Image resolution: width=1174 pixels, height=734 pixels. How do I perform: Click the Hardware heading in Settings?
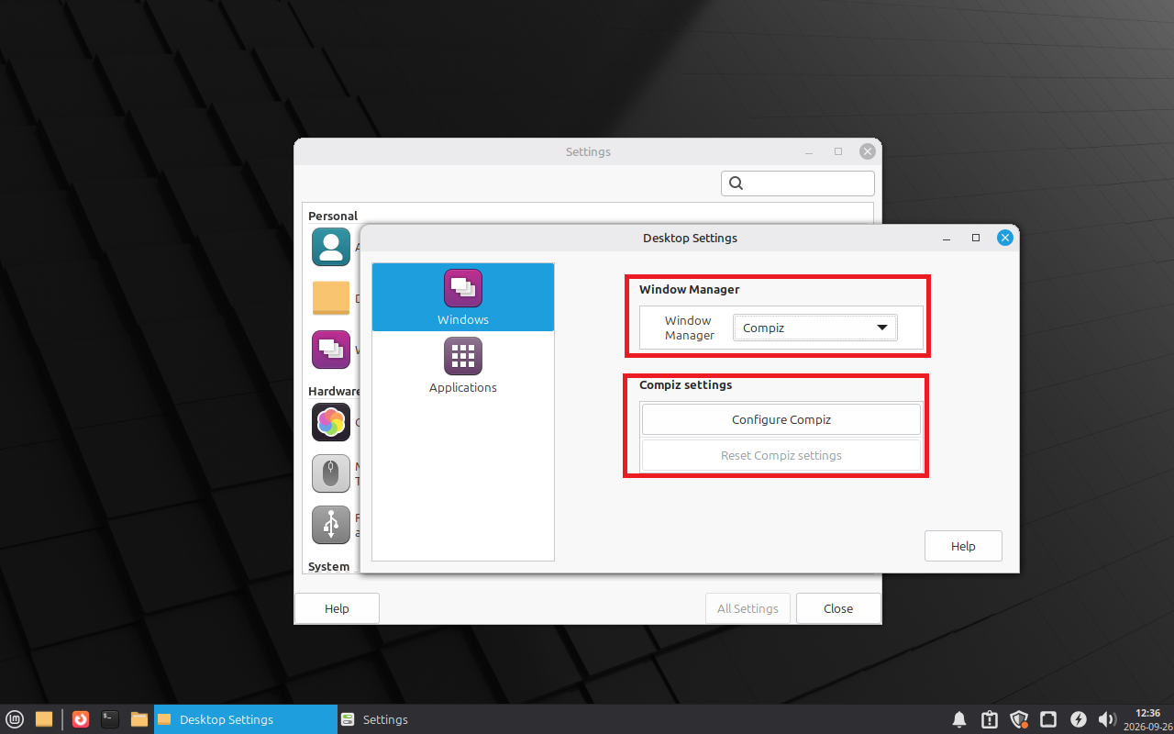click(335, 392)
